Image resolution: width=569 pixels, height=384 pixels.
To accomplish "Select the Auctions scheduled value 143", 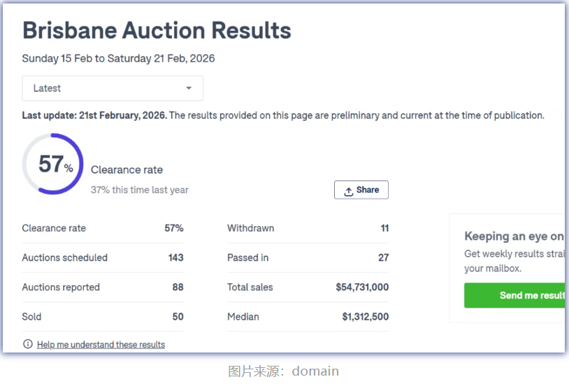I will point(175,257).
